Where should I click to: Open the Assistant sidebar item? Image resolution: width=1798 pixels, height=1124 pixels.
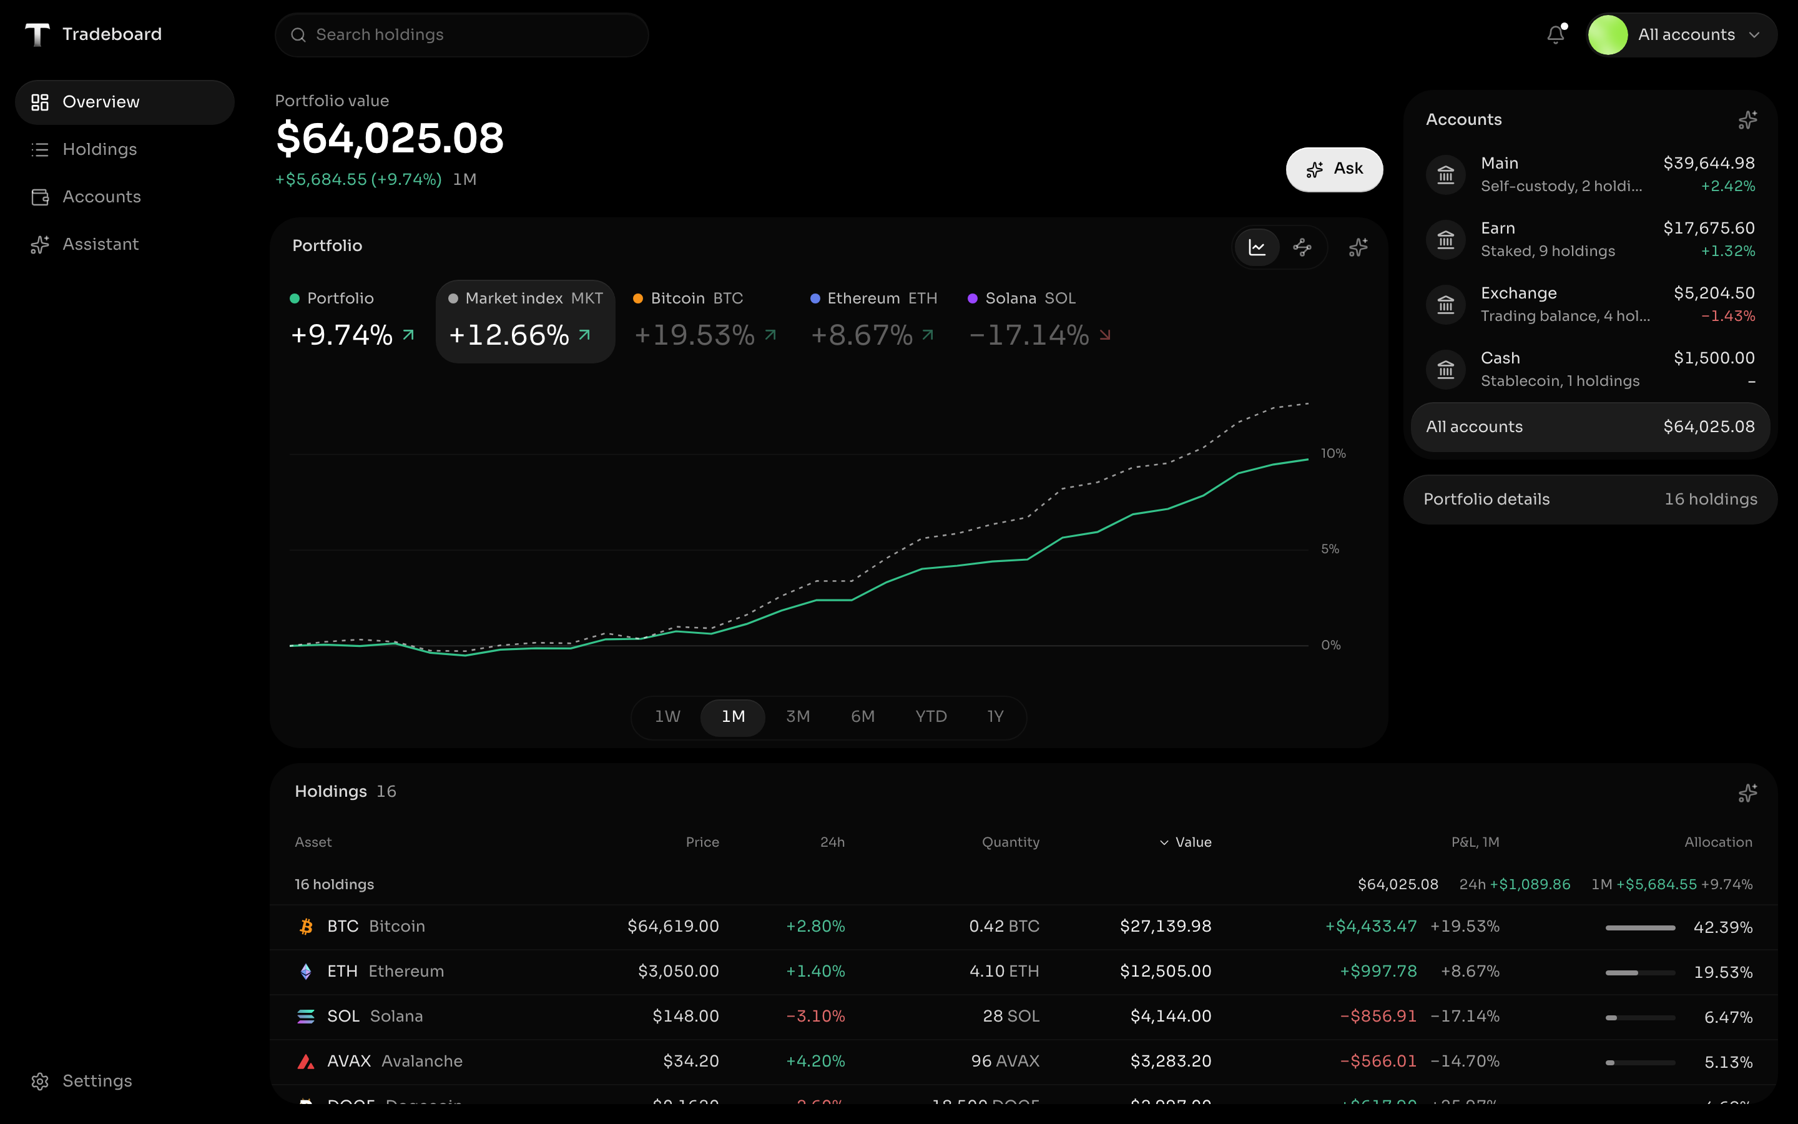click(125, 245)
